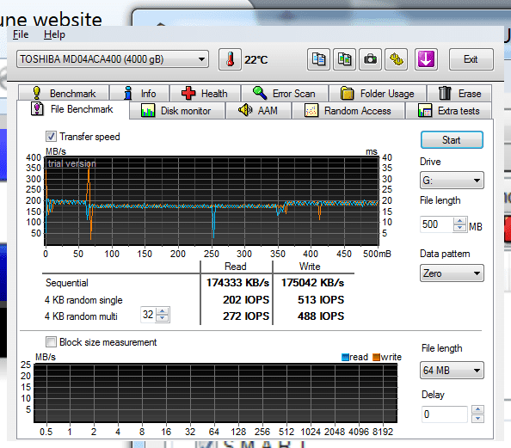
Task: Expand the G: drive letter dropdown
Action: click(452, 181)
